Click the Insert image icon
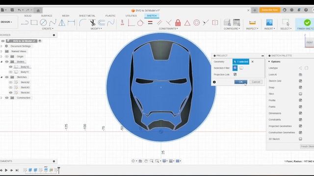 pos(269,22)
